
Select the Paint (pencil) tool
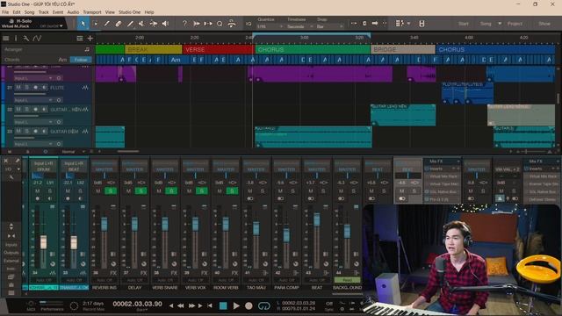click(x=130, y=24)
